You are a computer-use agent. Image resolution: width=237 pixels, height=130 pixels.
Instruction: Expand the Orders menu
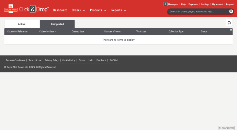[78, 10]
